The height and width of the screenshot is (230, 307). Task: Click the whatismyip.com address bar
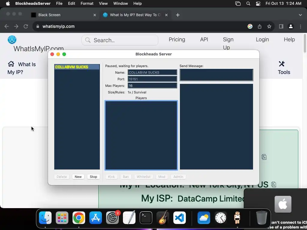coord(137,26)
